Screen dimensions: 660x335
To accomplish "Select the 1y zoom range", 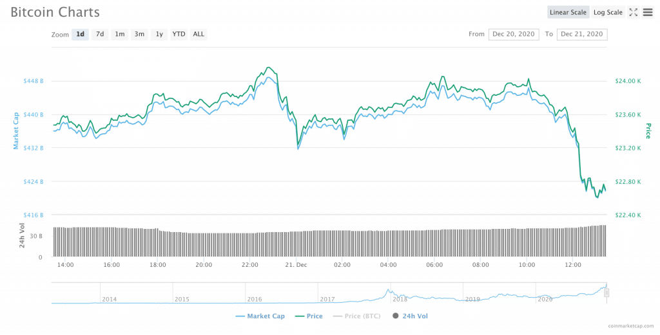I will click(159, 34).
